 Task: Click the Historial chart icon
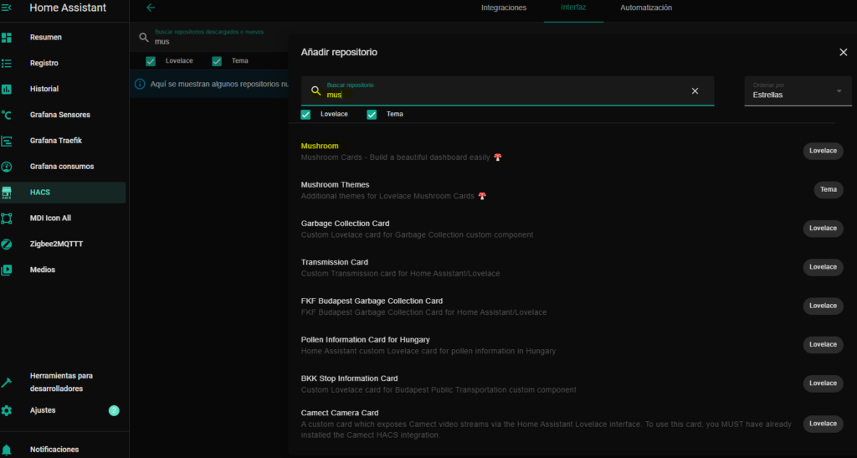coord(7,89)
